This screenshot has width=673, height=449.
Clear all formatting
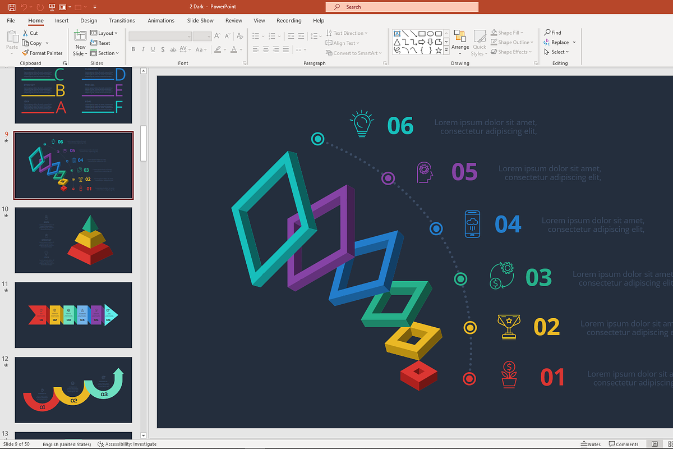pos(240,36)
